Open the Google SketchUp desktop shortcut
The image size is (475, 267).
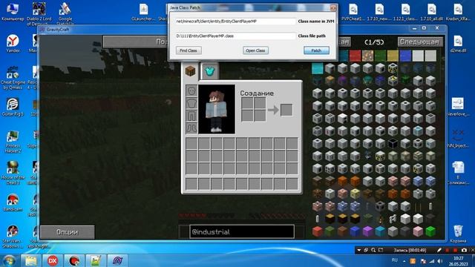(x=65, y=13)
